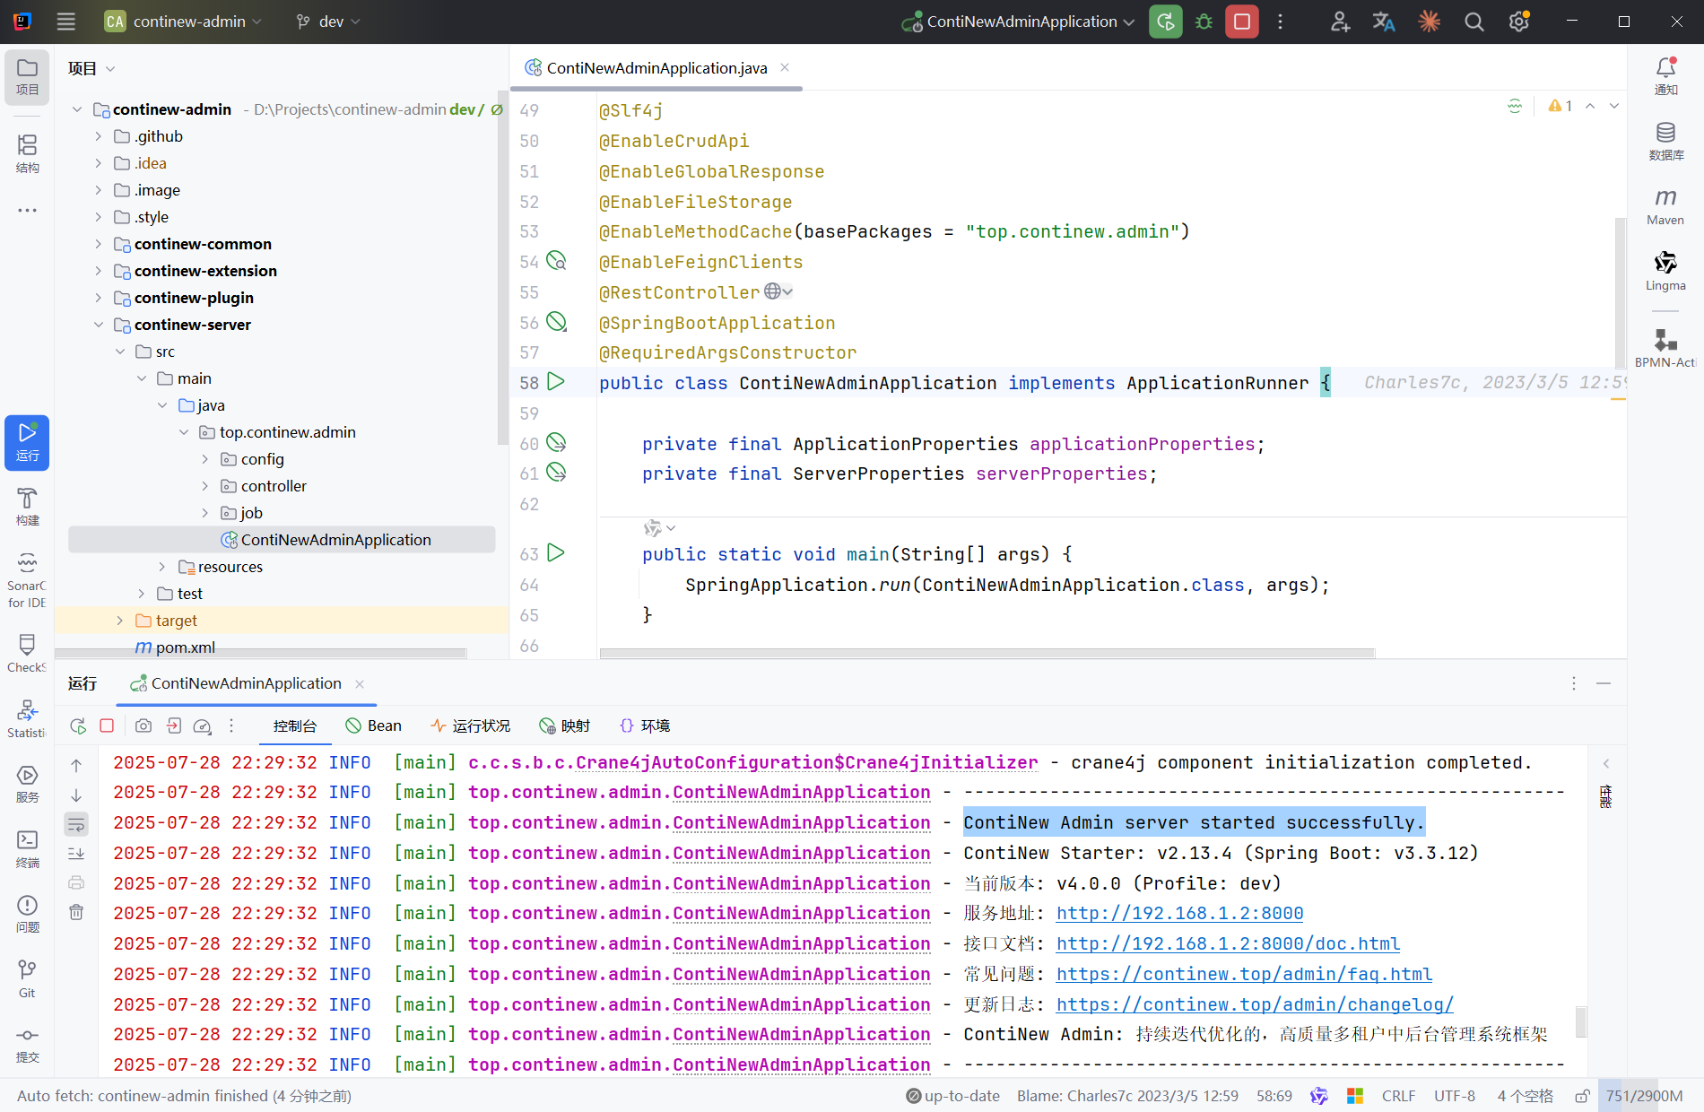Click the UTF-8 encoding widget
Screen dimensions: 1704x1112
point(1454,1096)
